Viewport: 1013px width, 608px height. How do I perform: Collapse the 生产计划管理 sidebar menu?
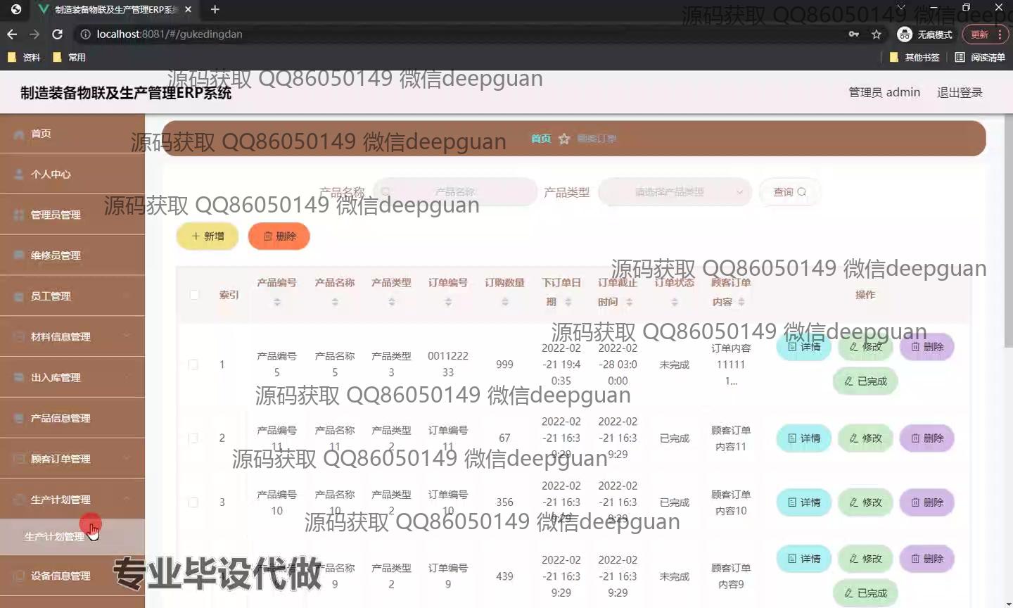72,500
